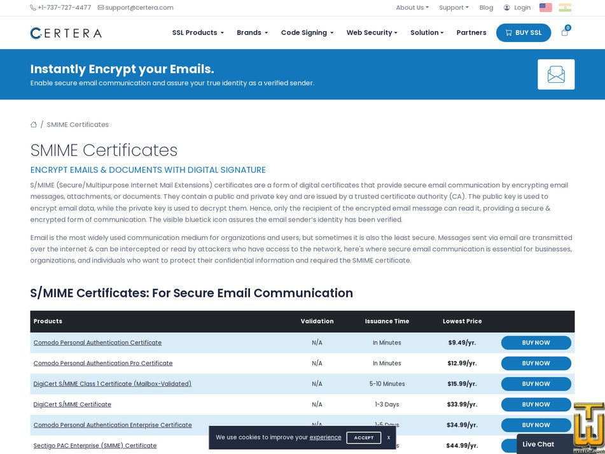
Task: Open the Web Security dropdown
Action: [372, 32]
